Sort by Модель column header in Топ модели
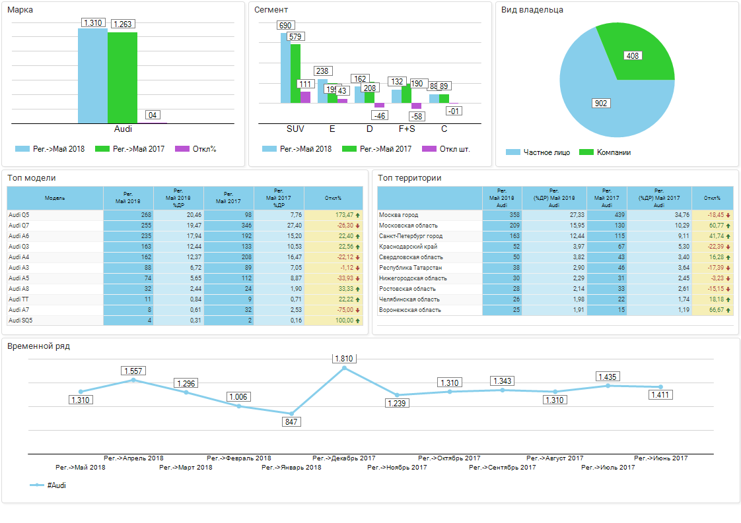 (55, 198)
